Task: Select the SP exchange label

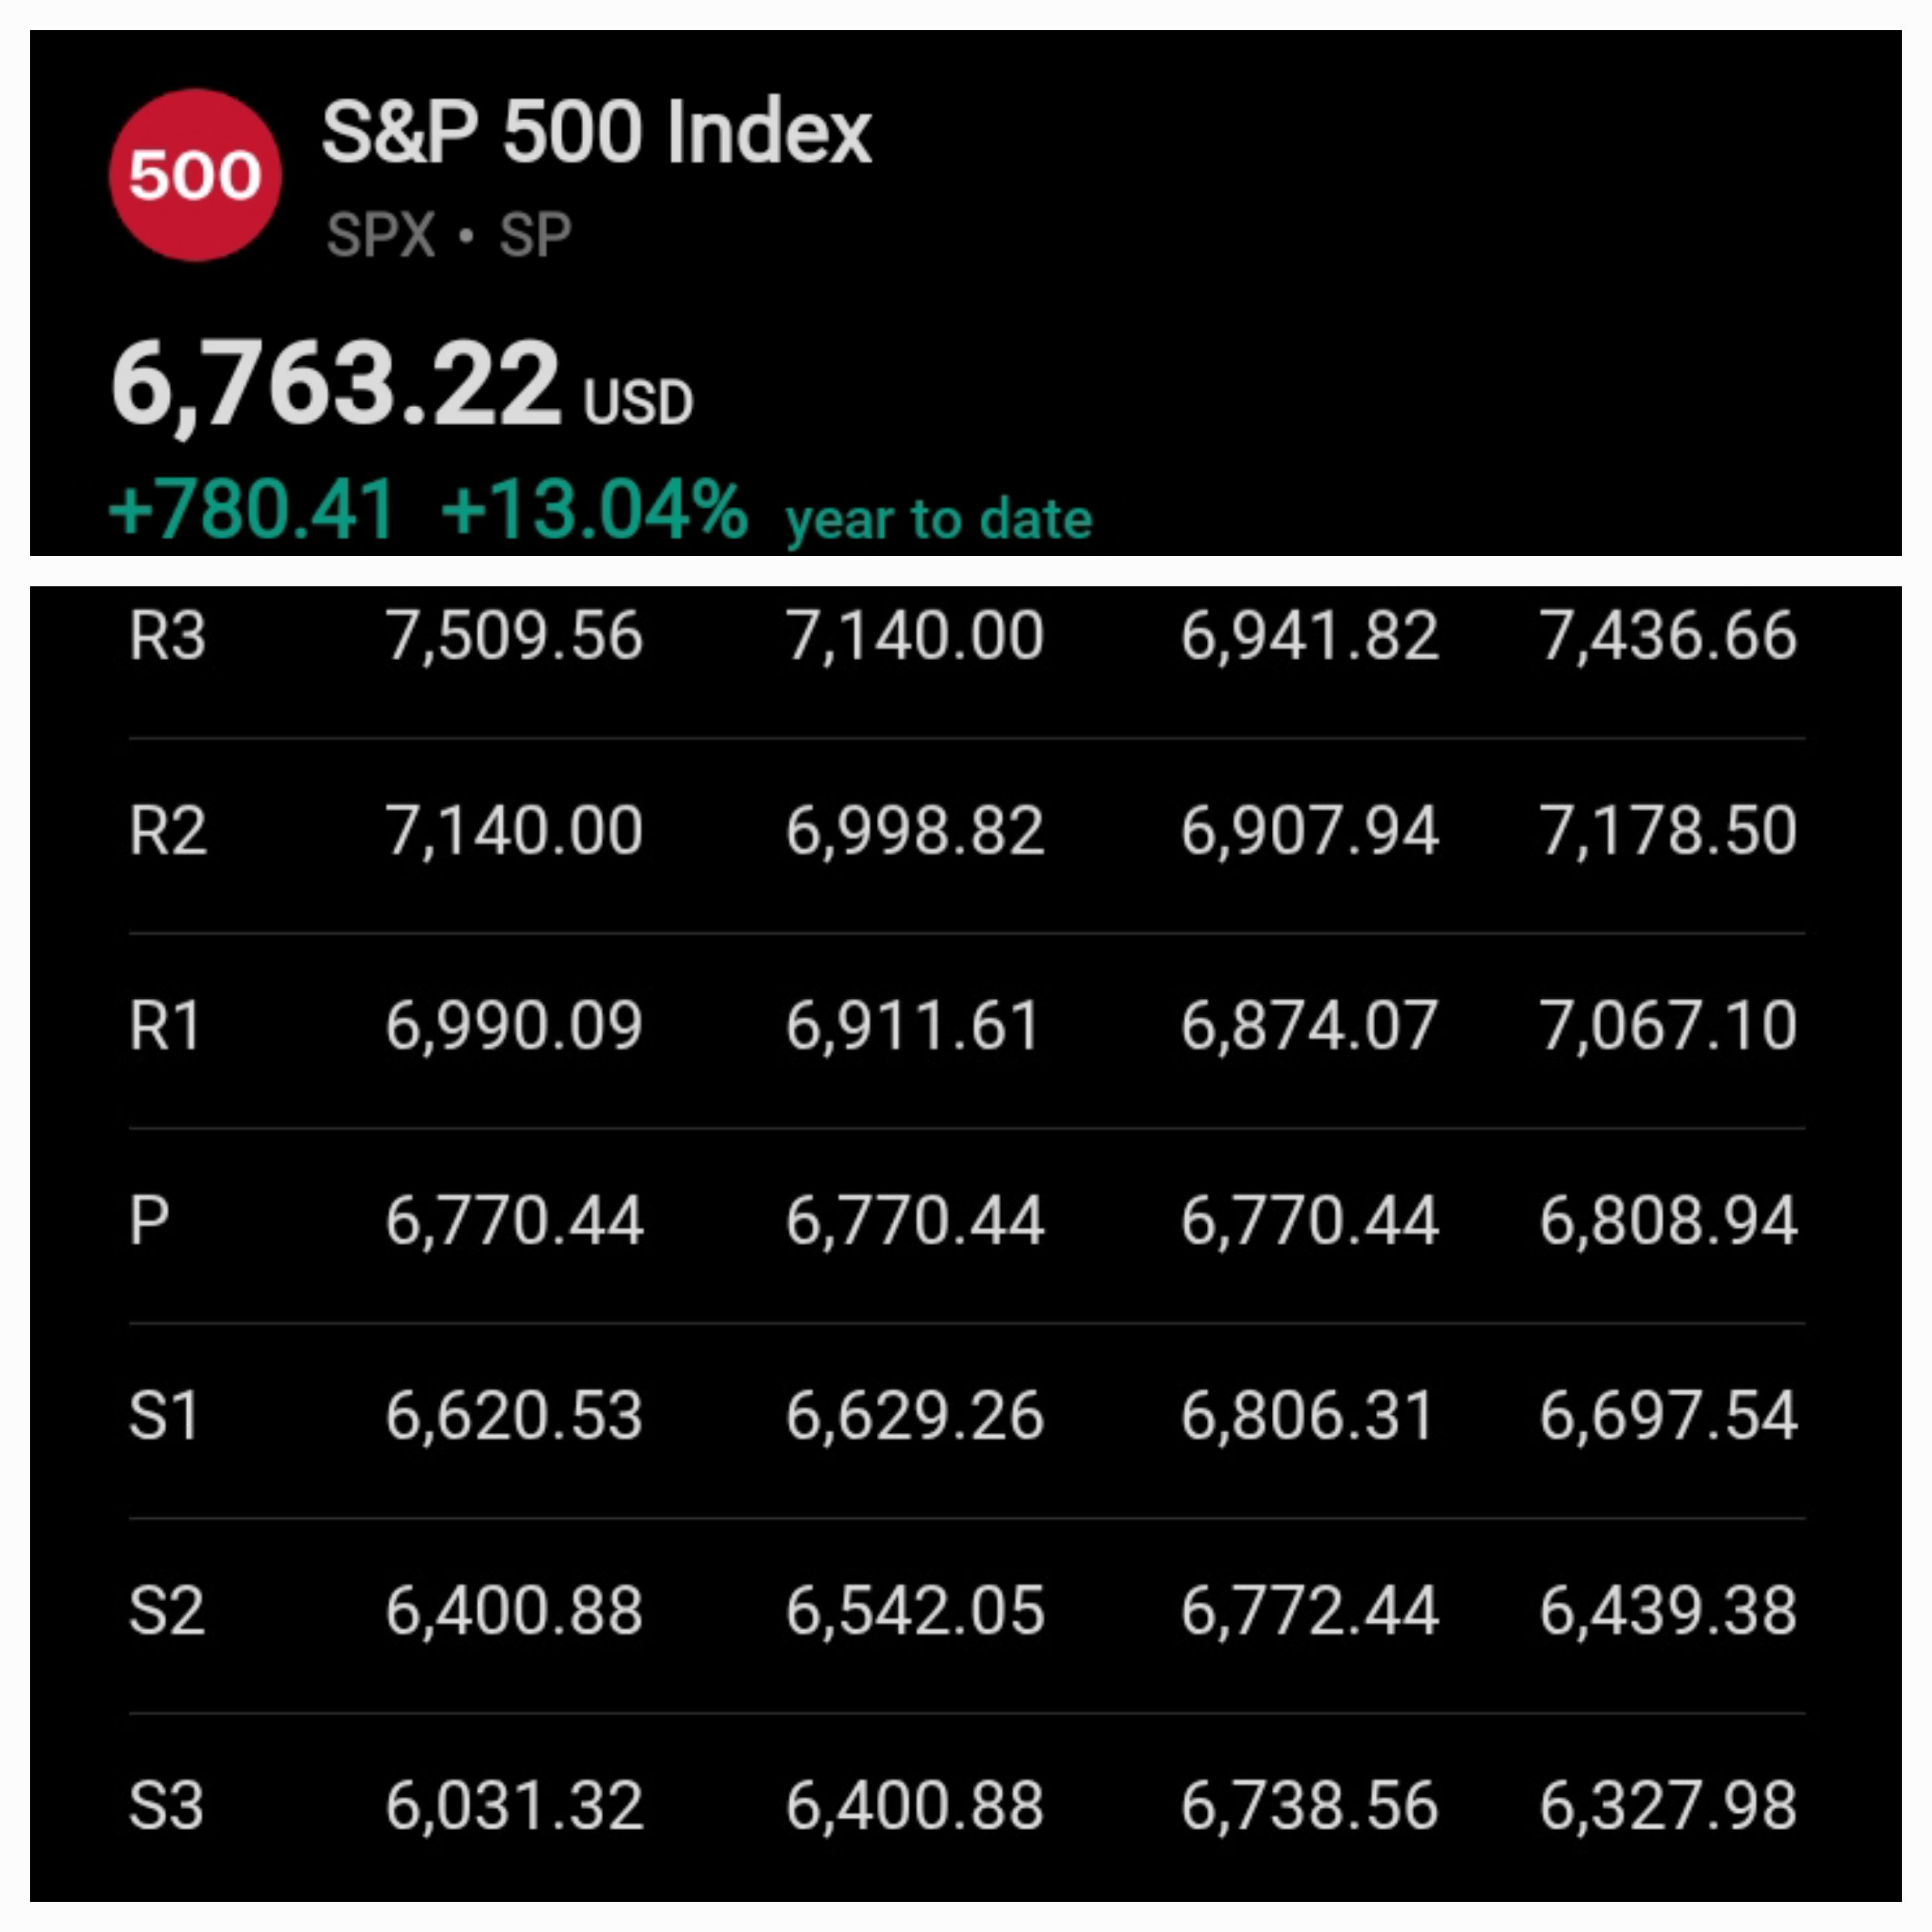Action: click(535, 235)
